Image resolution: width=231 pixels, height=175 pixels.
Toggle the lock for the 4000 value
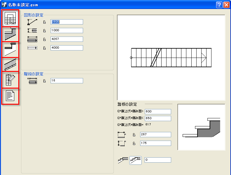tap(44, 48)
